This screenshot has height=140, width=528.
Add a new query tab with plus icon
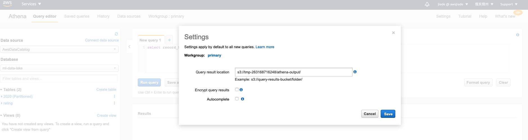[169, 40]
